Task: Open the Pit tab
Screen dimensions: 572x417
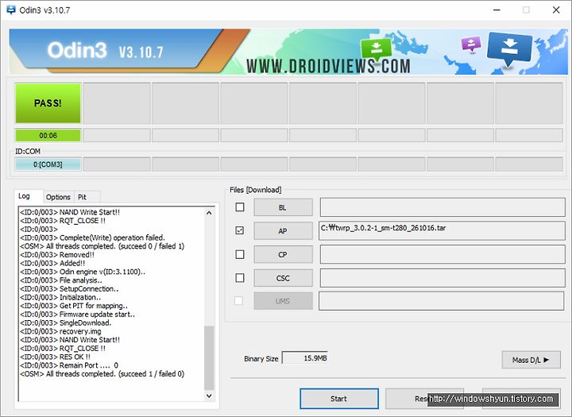Action: click(82, 197)
